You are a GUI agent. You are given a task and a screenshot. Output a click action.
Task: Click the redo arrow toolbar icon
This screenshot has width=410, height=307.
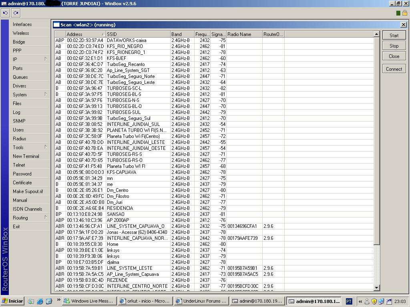click(16, 13)
